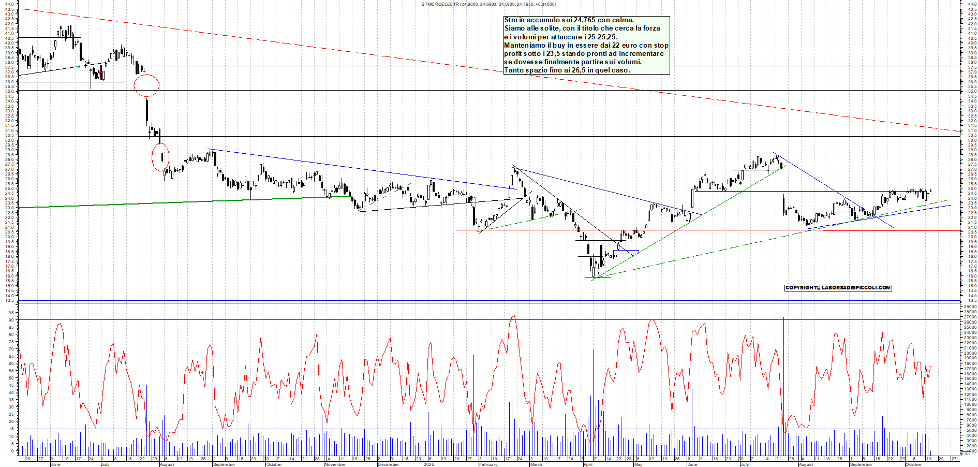Click the COPYRIGHT LABORSADEIPICCOLI.COM label
This screenshot has width=978, height=467.
838,288
